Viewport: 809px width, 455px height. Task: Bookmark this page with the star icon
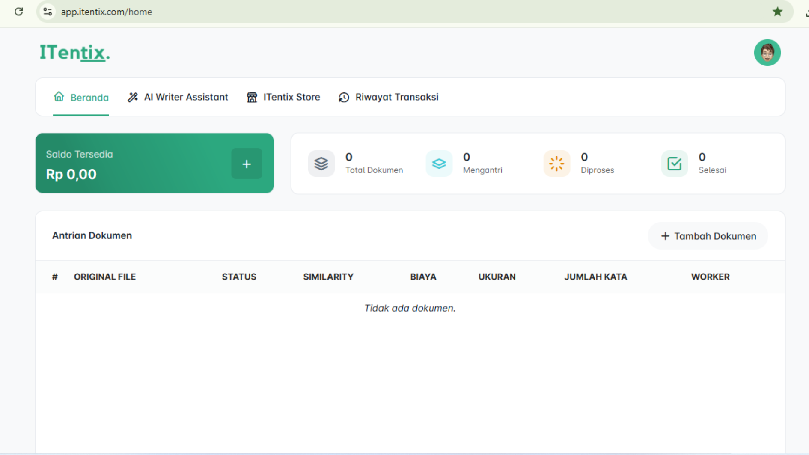click(x=777, y=12)
